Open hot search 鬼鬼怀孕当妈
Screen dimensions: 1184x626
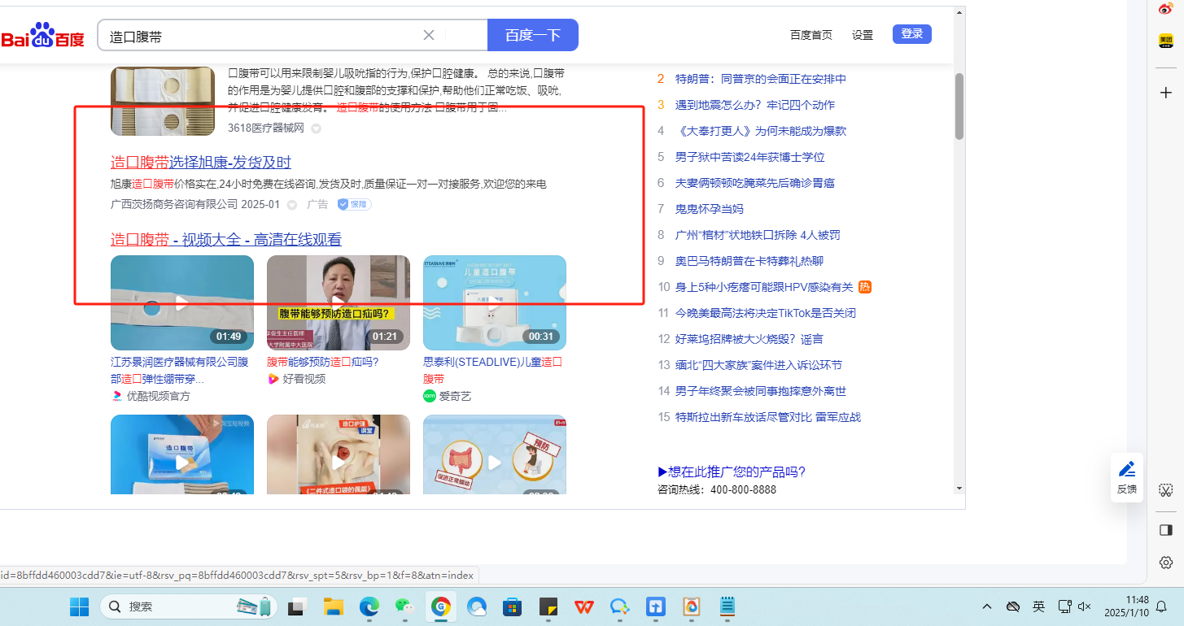(710, 209)
